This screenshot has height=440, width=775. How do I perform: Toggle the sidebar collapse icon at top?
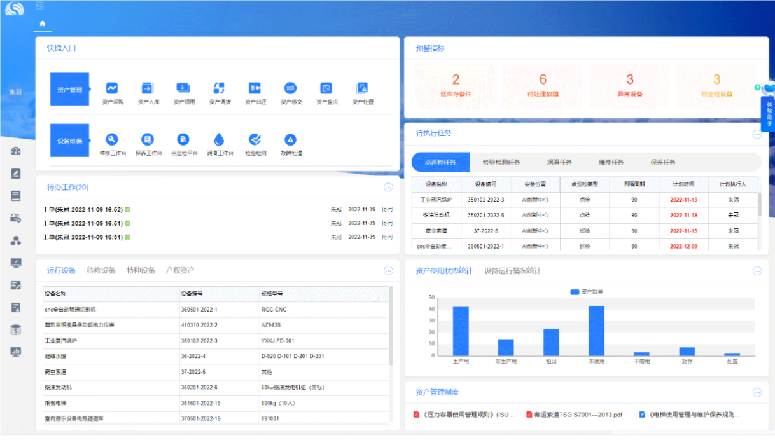pos(40,6)
